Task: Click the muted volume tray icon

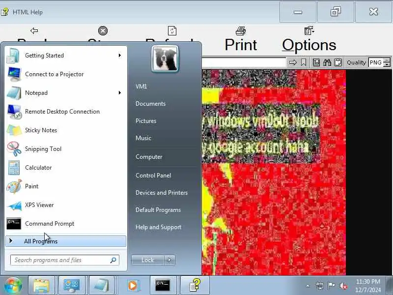Action: 343,286
